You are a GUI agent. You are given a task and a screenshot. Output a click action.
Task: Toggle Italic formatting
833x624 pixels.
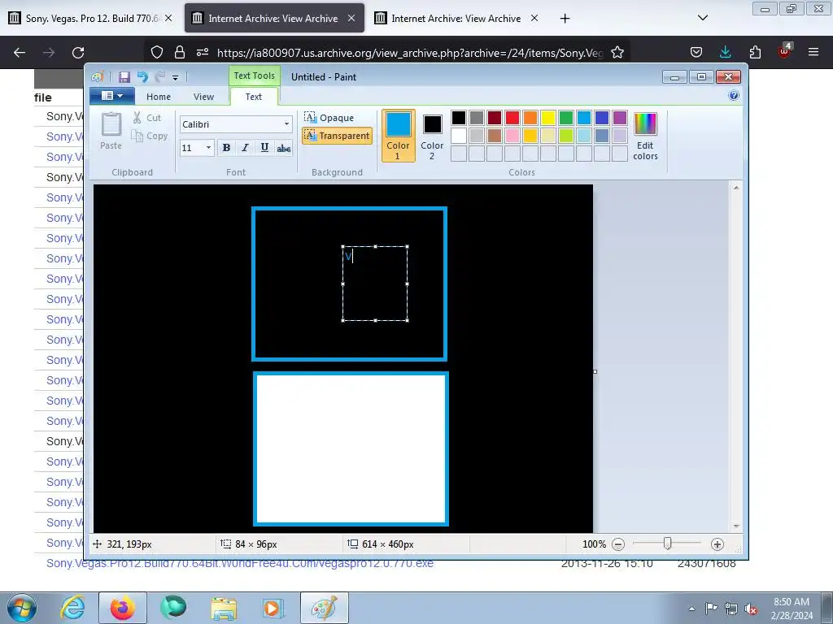245,148
